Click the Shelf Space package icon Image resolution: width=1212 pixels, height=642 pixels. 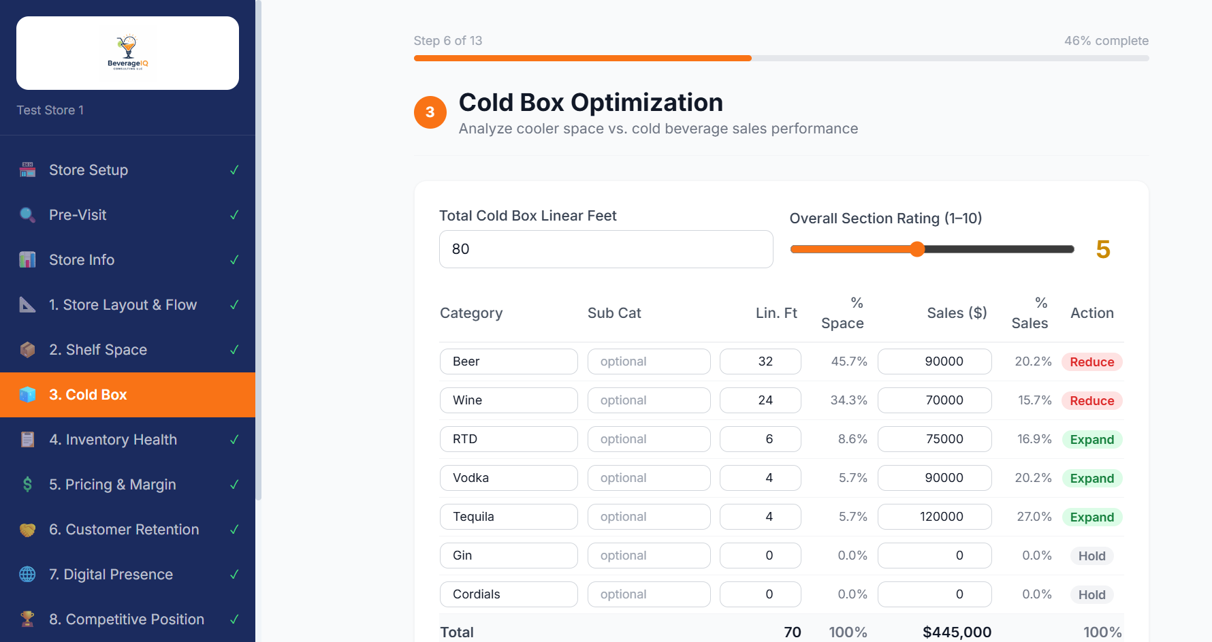click(x=27, y=349)
